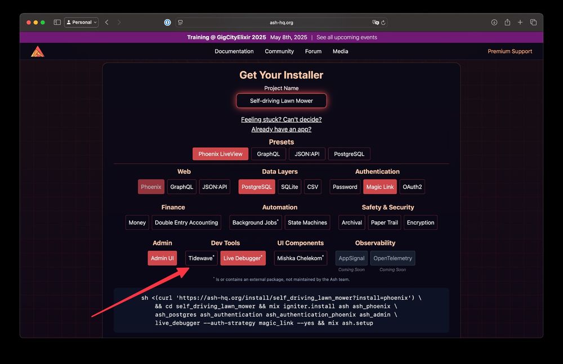Click the OpenTelemetry observability option
This screenshot has width=563, height=364.
coord(393,258)
